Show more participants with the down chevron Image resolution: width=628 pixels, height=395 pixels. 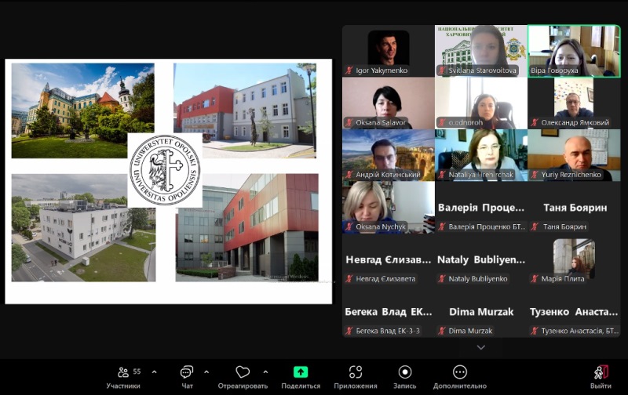(x=481, y=347)
